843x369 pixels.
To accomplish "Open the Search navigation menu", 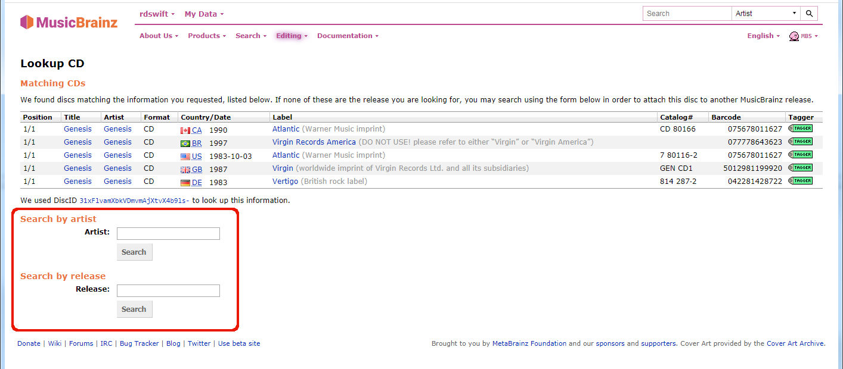I will 251,36.
